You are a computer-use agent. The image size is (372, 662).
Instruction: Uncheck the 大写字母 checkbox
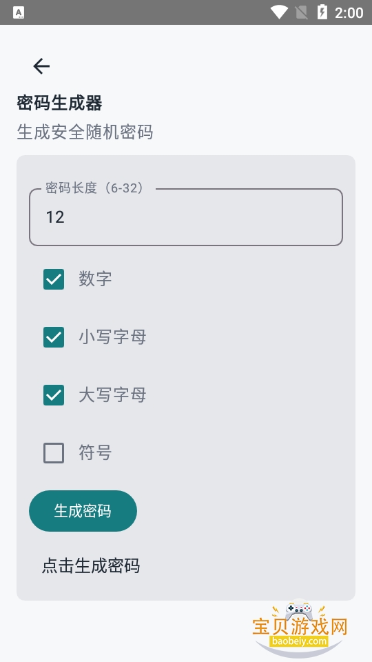pos(54,394)
